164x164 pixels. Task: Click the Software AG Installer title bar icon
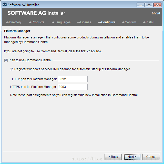click(5, 5)
